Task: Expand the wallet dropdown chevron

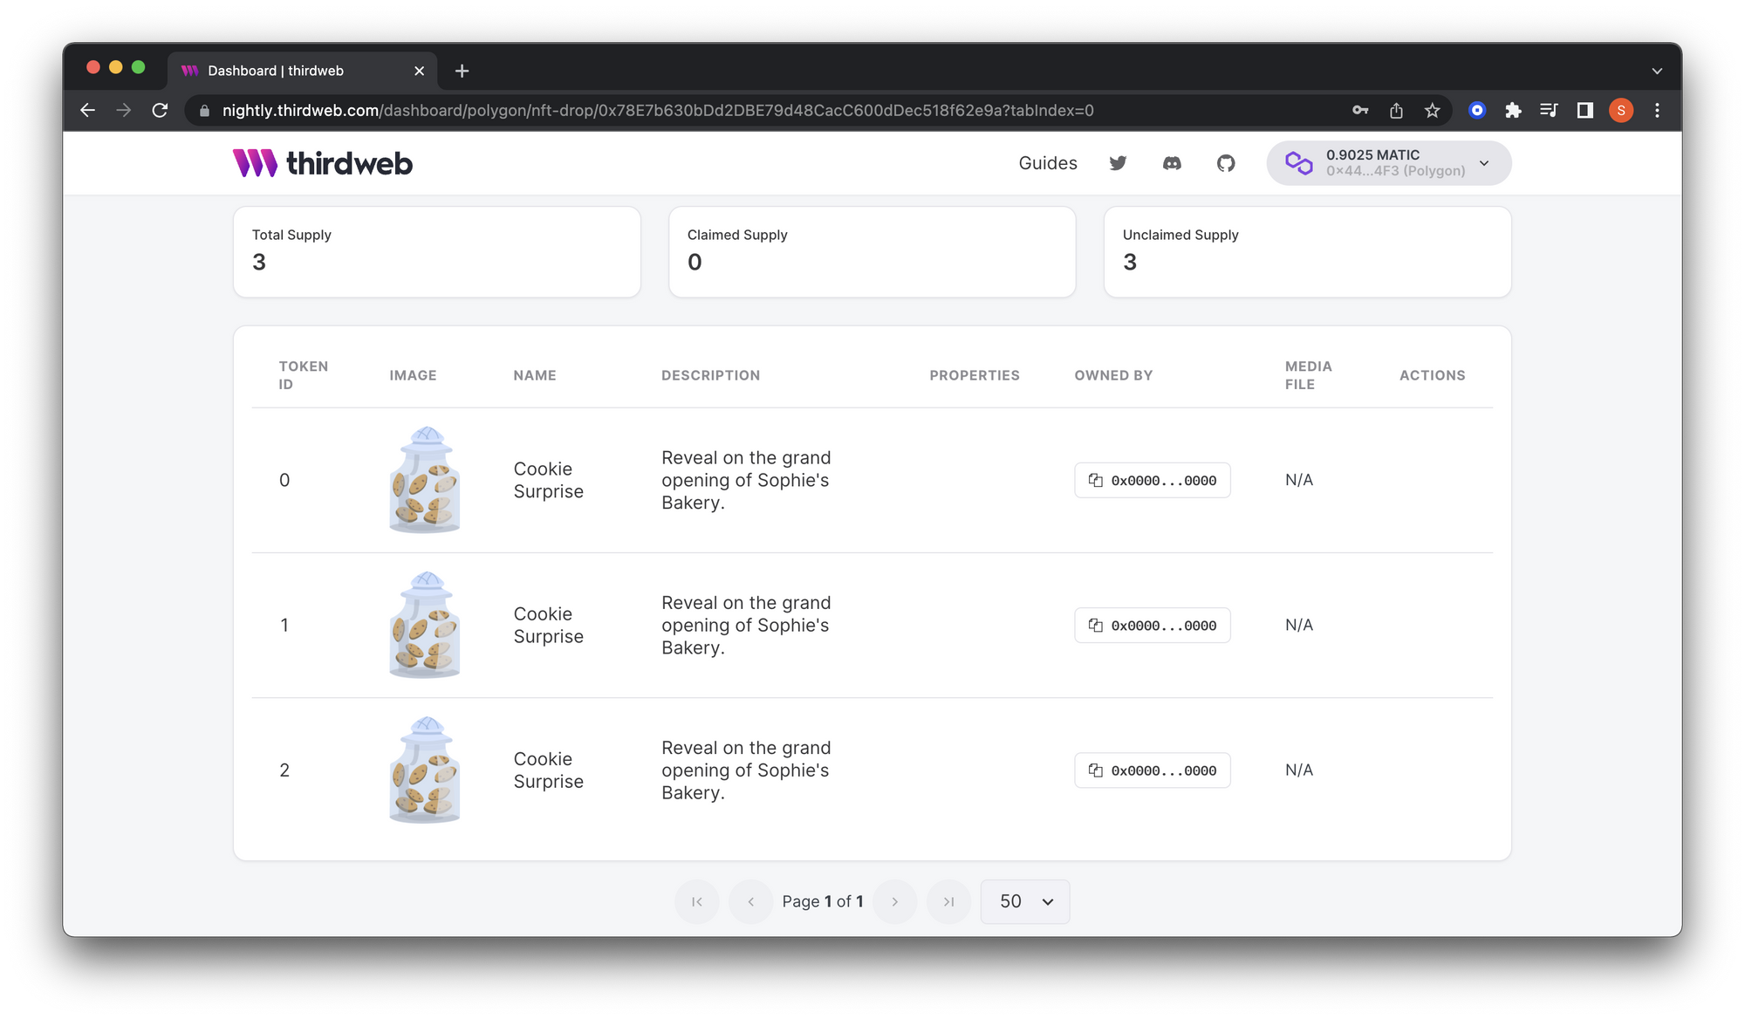Action: click(x=1484, y=163)
